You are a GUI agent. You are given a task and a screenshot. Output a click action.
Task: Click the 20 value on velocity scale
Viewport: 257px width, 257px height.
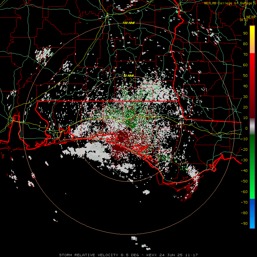(245, 107)
